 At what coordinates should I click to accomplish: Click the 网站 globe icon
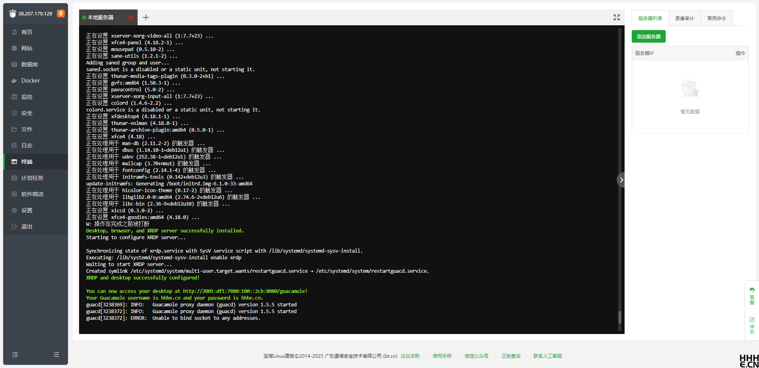tap(14, 48)
